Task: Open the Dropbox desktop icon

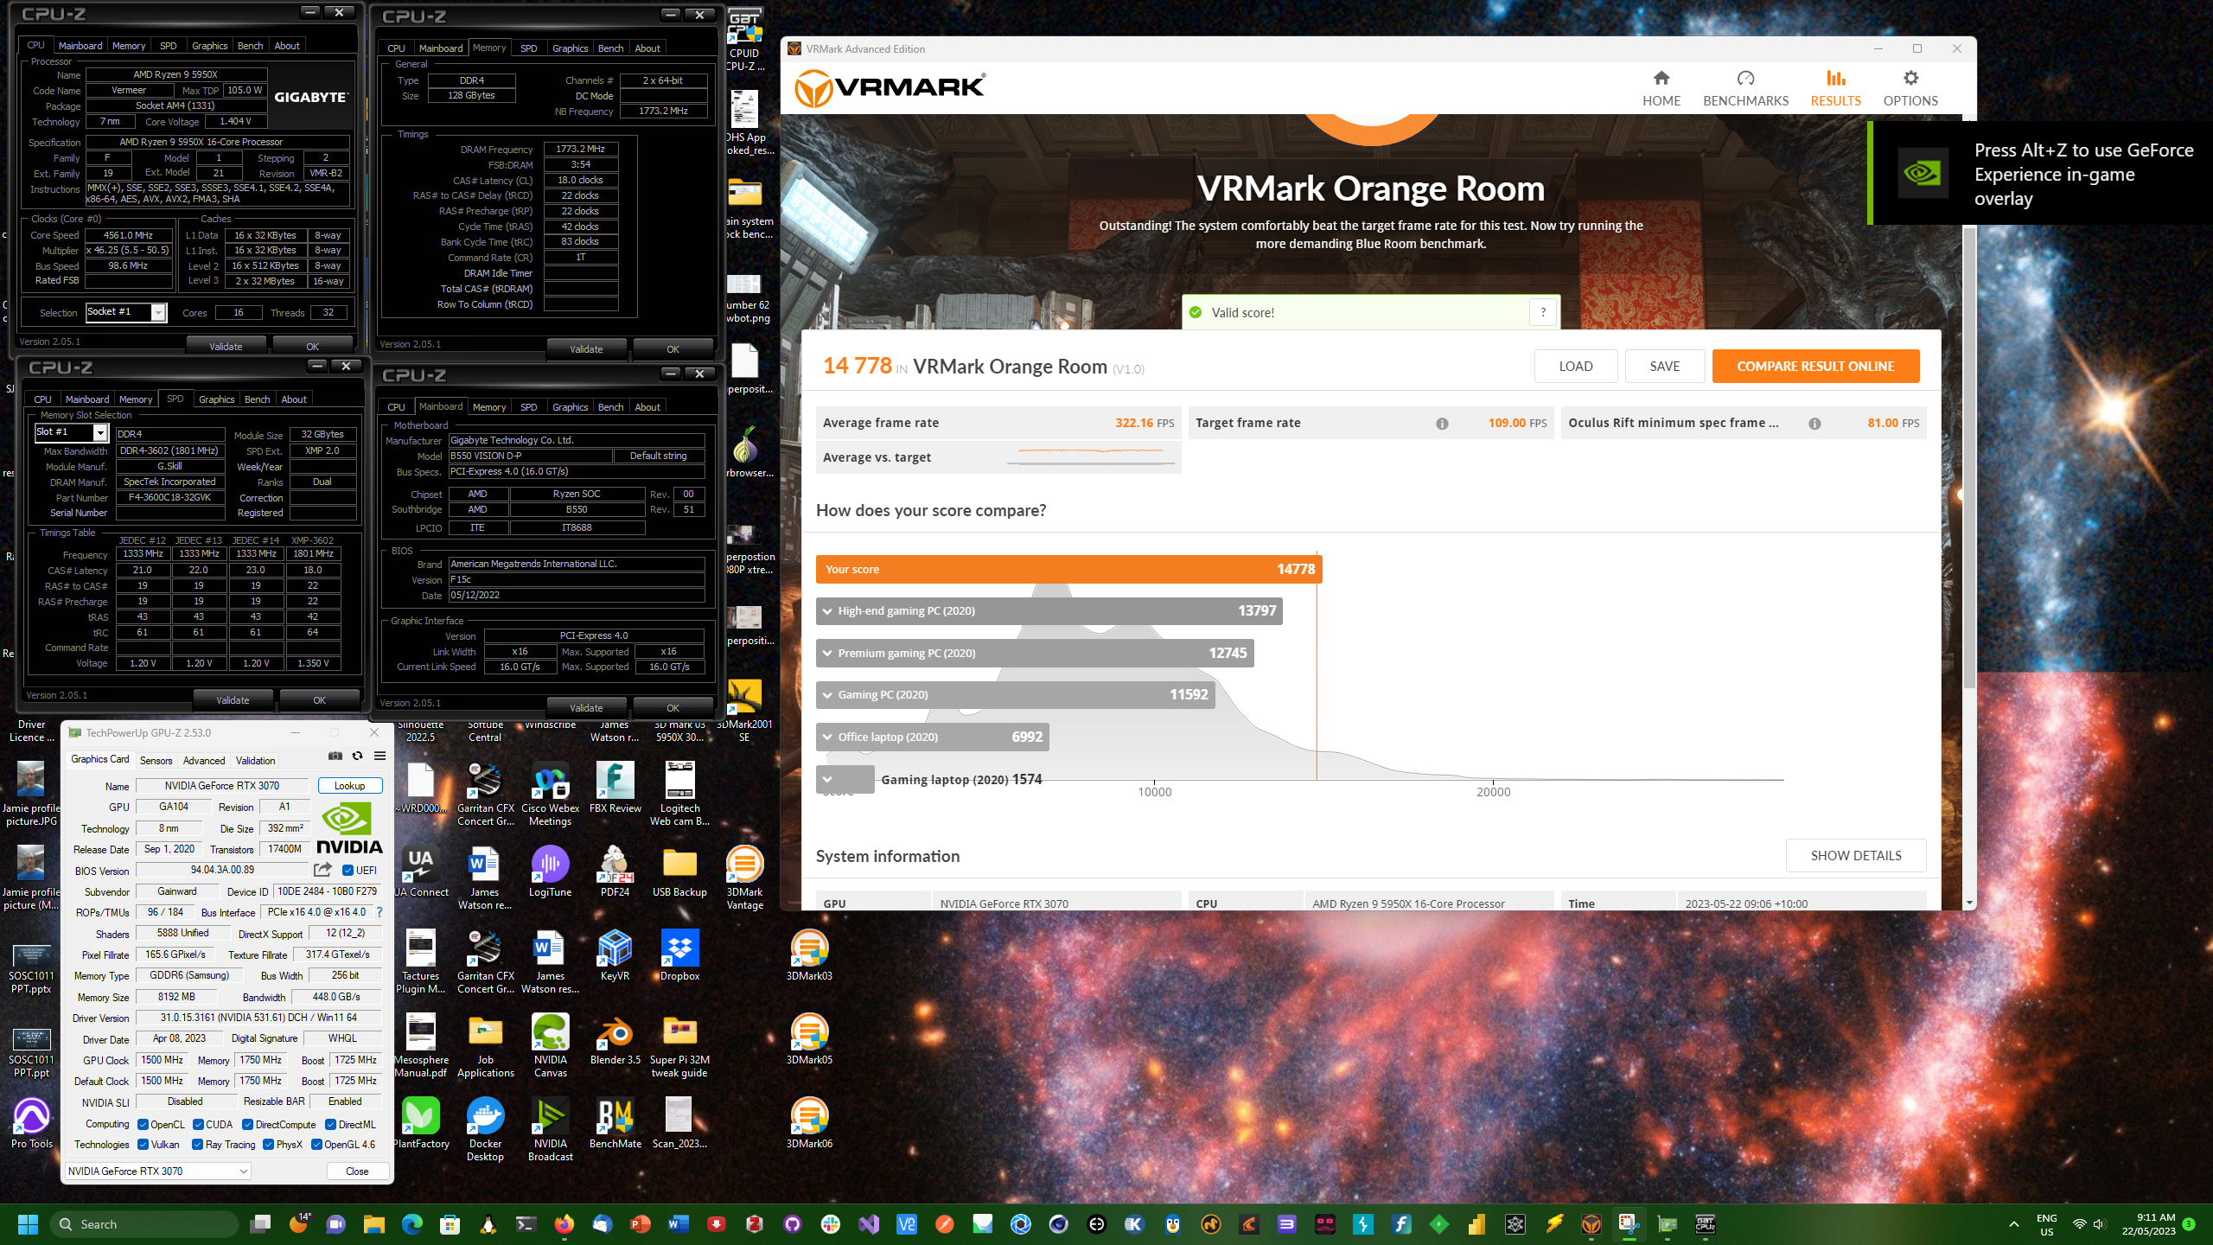Action: (679, 955)
